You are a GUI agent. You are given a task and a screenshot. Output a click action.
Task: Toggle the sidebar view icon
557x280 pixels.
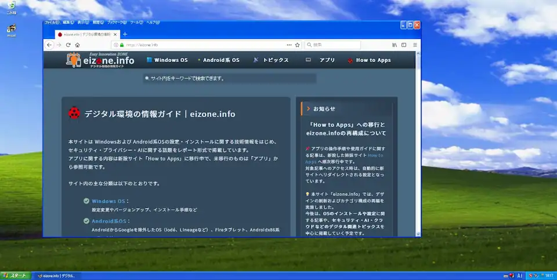click(404, 45)
